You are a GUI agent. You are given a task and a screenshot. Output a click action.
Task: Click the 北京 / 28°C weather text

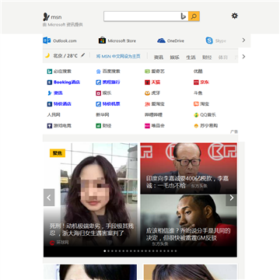(65, 55)
